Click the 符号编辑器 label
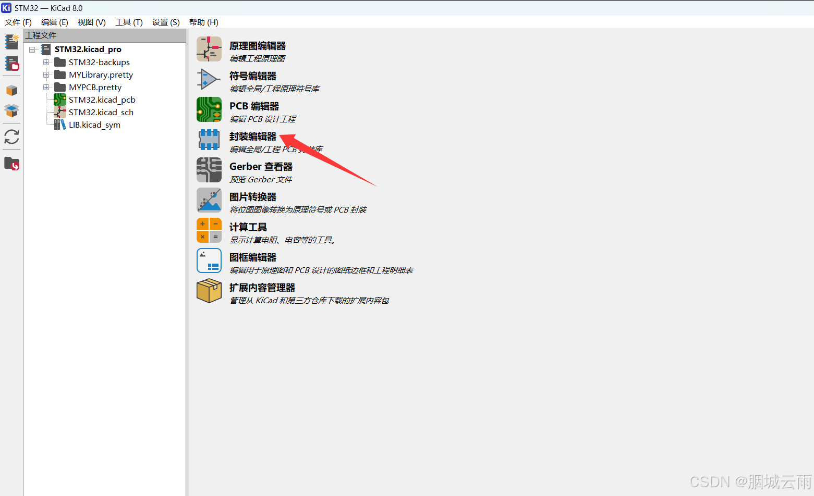 253,76
